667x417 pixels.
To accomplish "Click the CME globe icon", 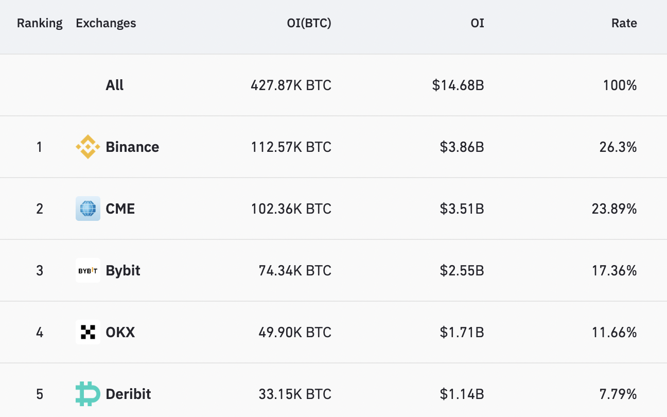I will tap(88, 208).
